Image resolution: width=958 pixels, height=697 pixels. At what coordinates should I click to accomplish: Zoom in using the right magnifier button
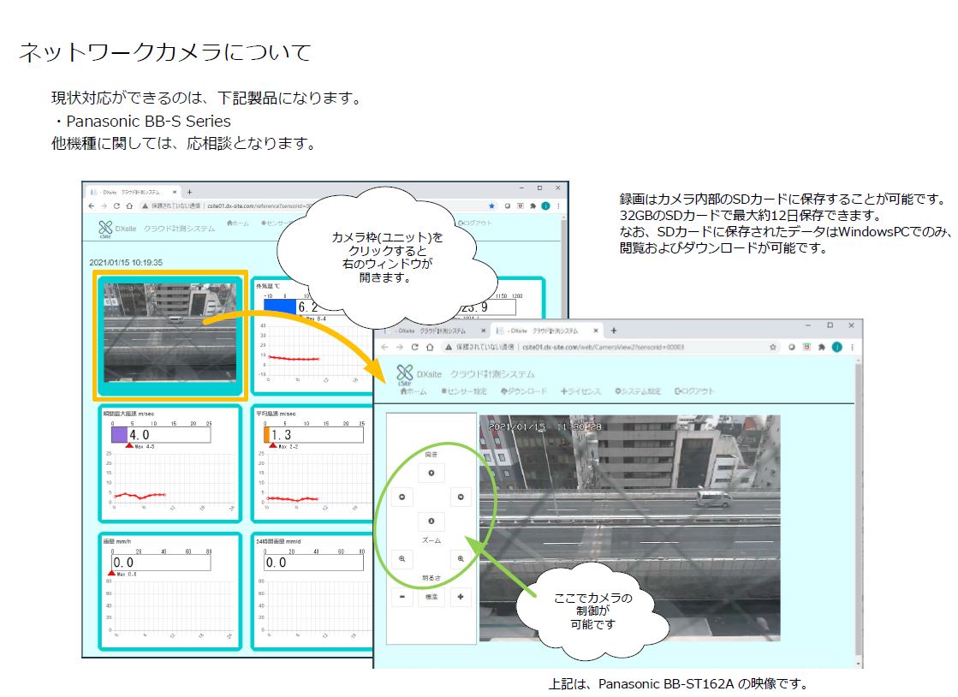(460, 557)
